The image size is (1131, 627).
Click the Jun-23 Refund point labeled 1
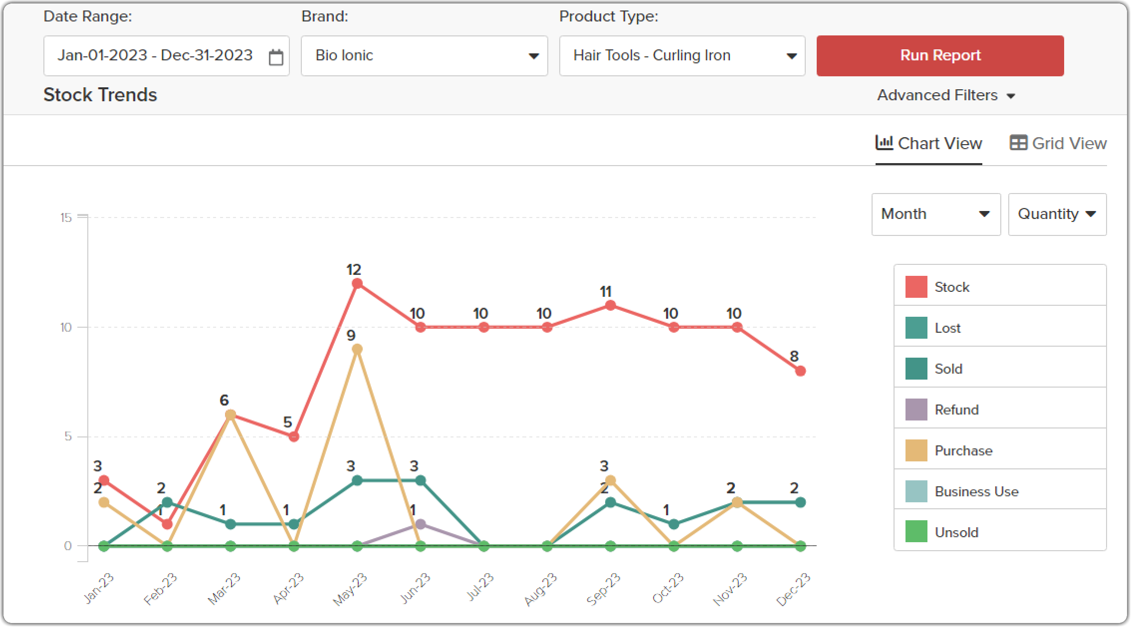coord(421,524)
